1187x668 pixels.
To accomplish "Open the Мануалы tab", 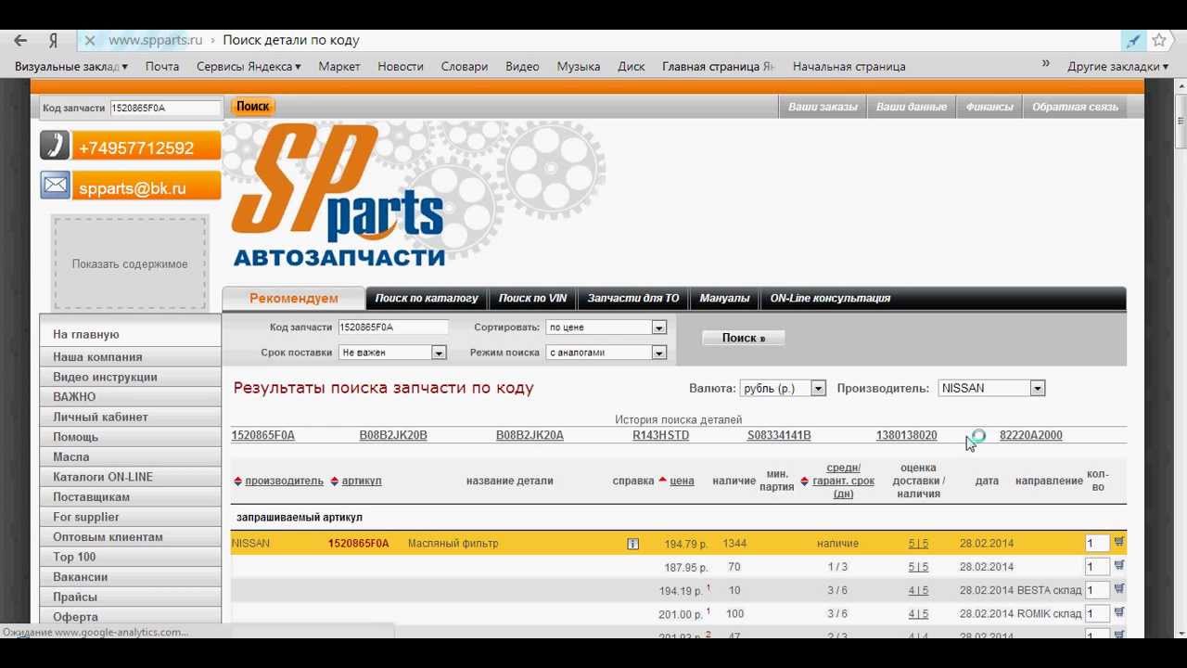I will click(724, 299).
